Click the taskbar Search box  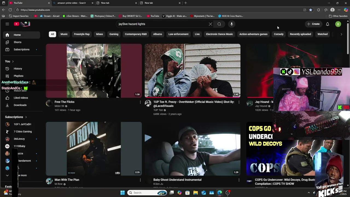coord(148,193)
